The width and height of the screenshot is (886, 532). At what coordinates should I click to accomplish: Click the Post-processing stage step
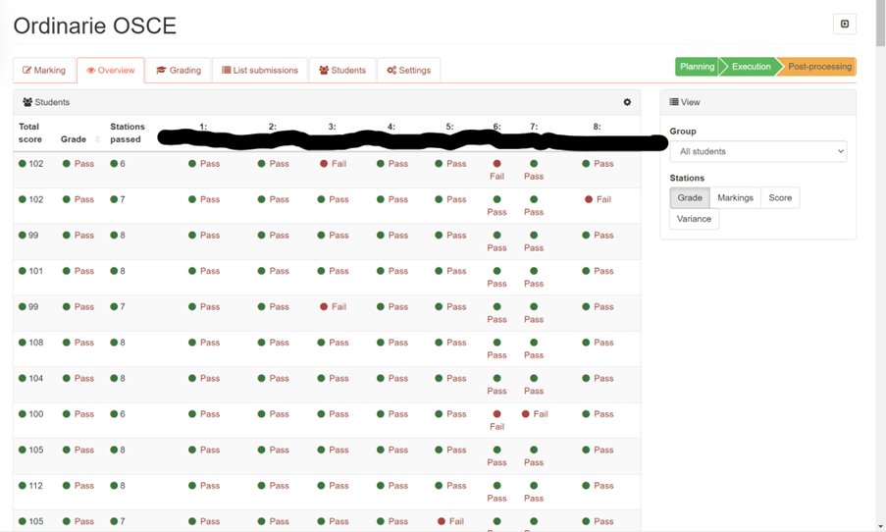[x=818, y=67]
